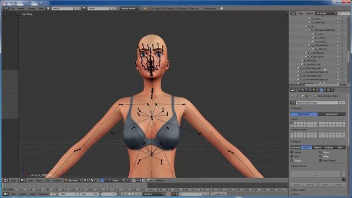Open the Select menu in viewport header
This screenshot has width=352, height=198.
[39, 180]
